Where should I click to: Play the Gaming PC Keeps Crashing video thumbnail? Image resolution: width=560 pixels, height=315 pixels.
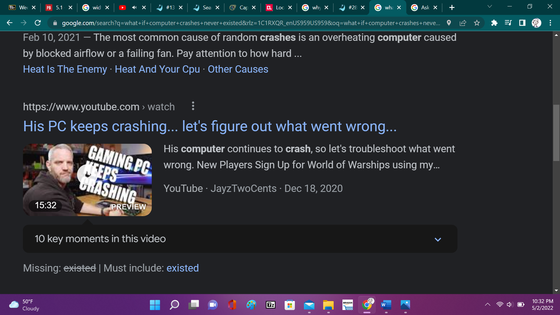pyautogui.click(x=87, y=174)
